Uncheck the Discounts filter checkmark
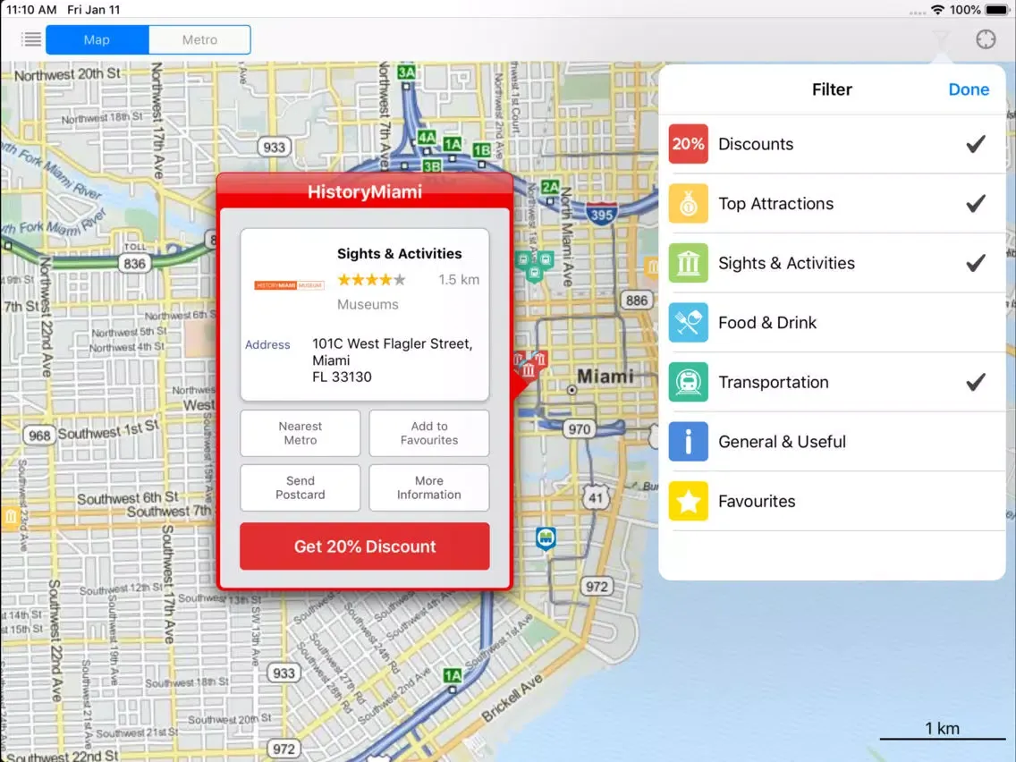Viewport: 1016px width, 762px height. point(976,144)
